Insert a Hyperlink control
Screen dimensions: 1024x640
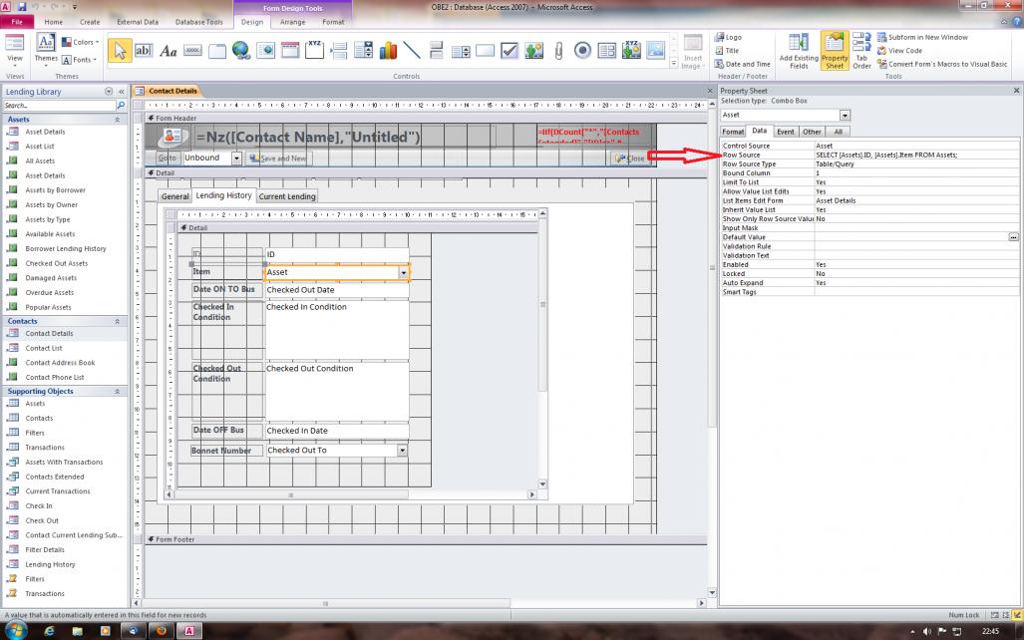click(241, 50)
